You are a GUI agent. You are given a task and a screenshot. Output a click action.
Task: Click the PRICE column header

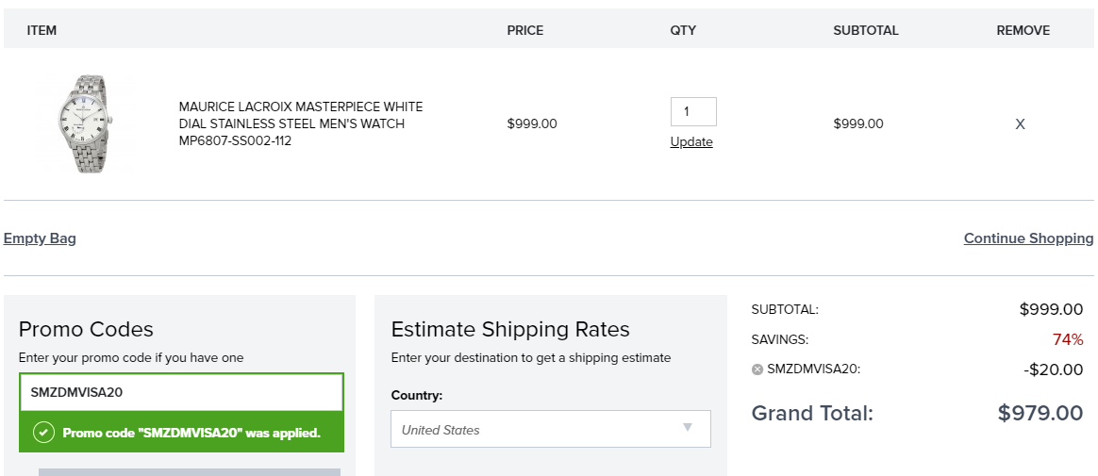coord(525,31)
